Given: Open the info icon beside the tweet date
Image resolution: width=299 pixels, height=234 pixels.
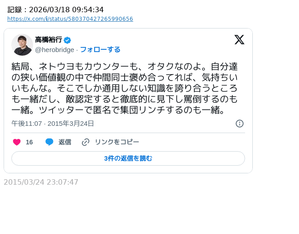Looking at the screenshot, I should tap(240, 124).
